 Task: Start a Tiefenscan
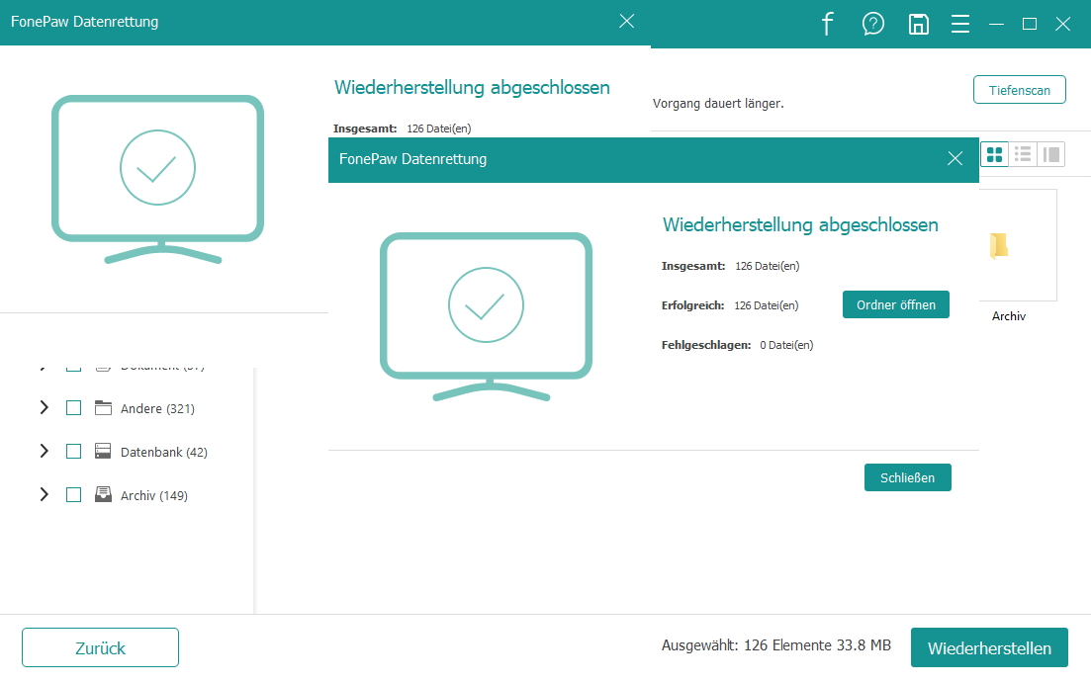pyautogui.click(x=1020, y=90)
